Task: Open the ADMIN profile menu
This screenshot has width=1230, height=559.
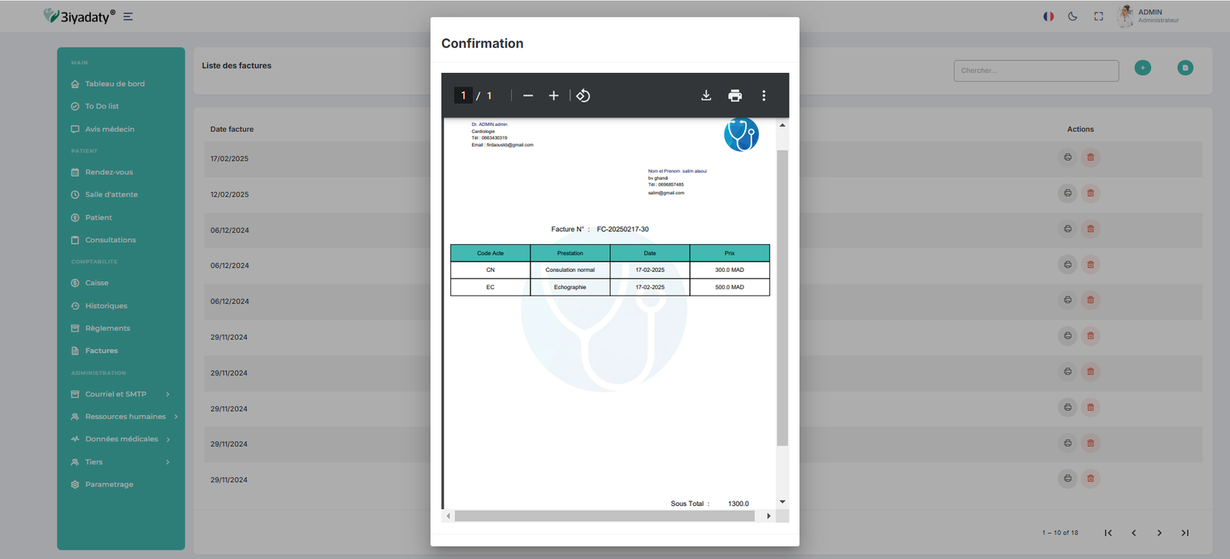Action: 1149,16
